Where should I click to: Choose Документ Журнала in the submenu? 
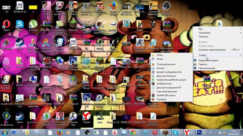(172, 76)
